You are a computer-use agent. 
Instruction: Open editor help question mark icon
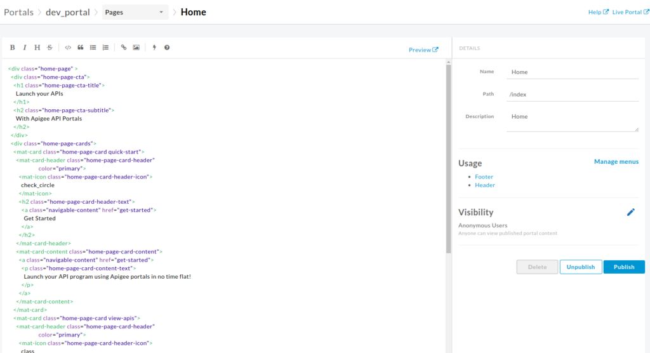(167, 48)
